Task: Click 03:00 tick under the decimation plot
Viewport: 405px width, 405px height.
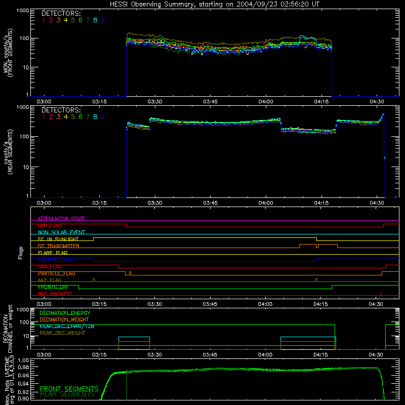Action: [x=44, y=355]
